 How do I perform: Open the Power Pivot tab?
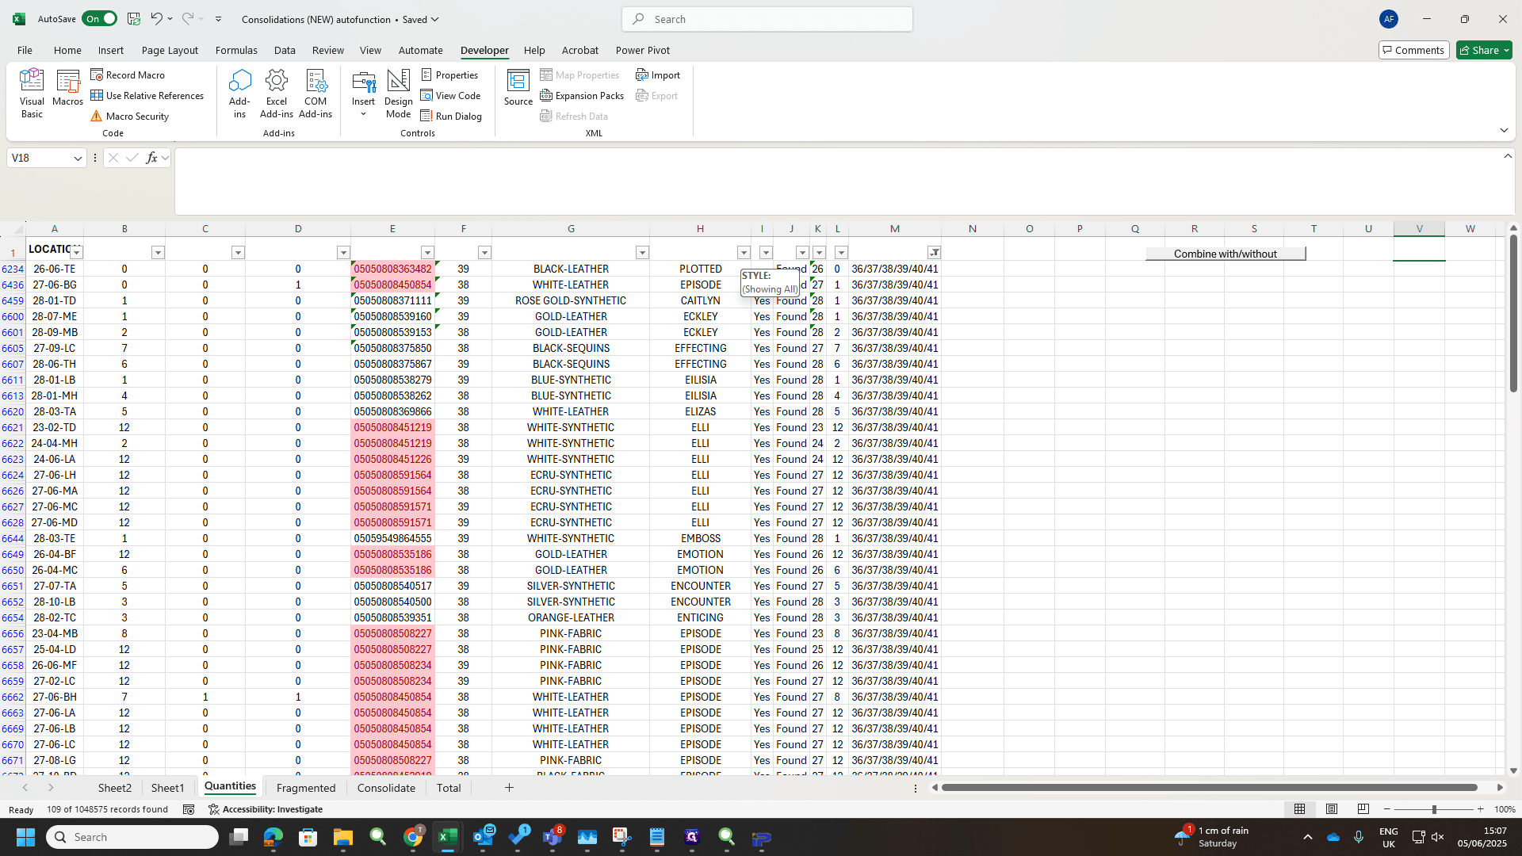tap(643, 50)
